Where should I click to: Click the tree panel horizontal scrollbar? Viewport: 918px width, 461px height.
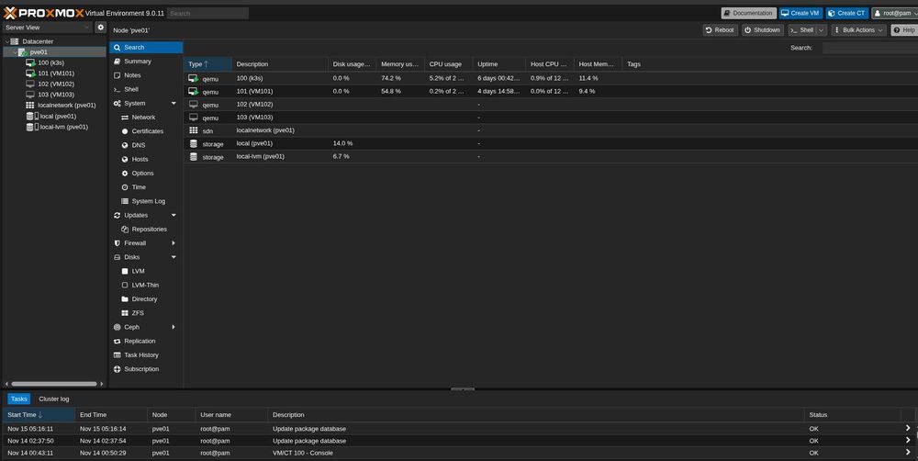pos(54,384)
